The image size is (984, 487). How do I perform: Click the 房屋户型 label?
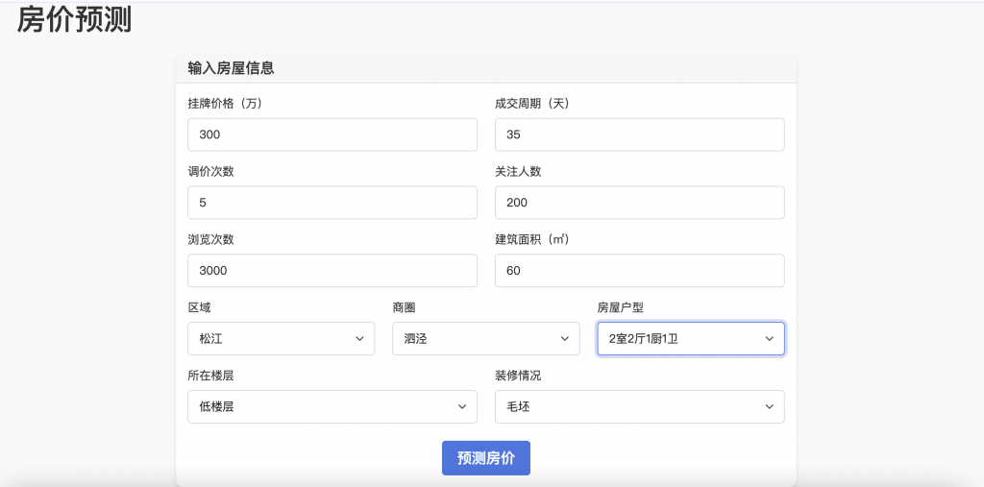[620, 307]
